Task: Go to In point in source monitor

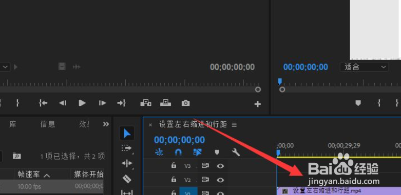Action: 43,103
